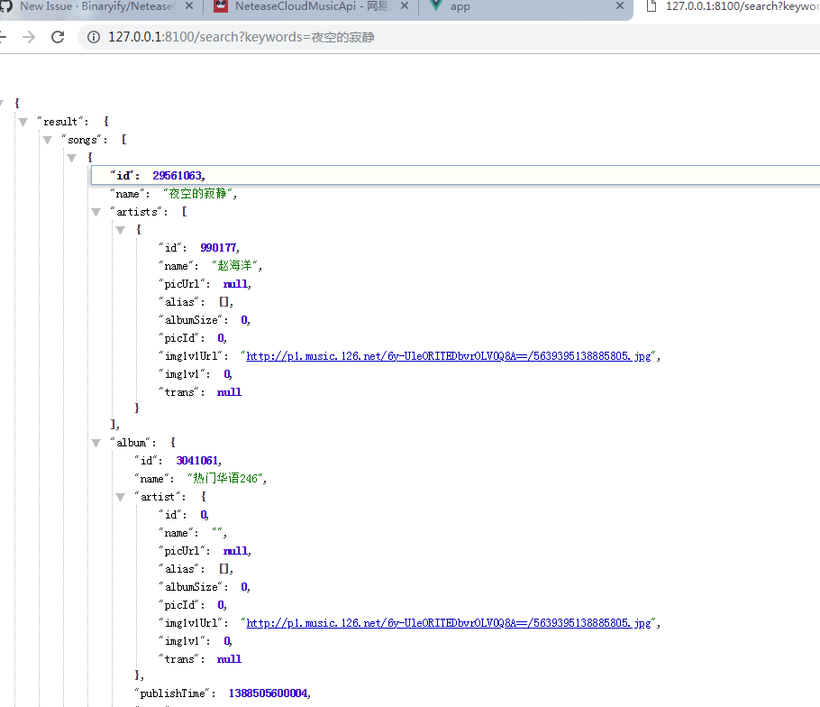Collapse the first song object
Screen dimensions: 820x707
coord(72,158)
